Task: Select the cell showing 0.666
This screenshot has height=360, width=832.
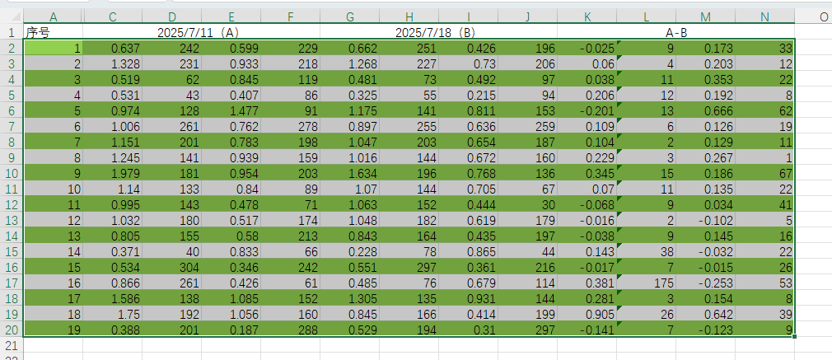Action: (706, 111)
